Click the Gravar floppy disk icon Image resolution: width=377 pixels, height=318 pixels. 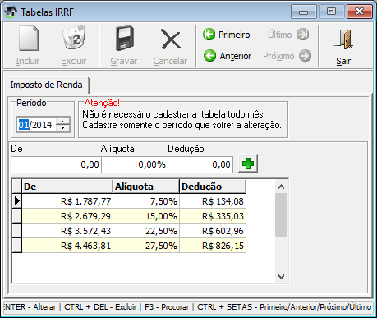click(125, 39)
